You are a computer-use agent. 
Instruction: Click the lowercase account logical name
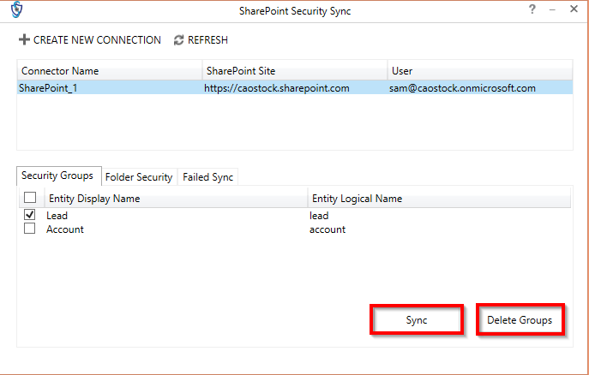click(x=328, y=229)
